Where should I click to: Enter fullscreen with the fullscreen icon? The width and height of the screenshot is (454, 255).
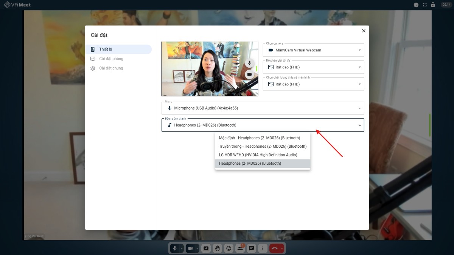pyautogui.click(x=424, y=5)
